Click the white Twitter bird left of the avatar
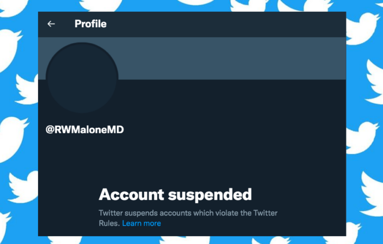The width and height of the screenshot is (383, 244). [26, 89]
